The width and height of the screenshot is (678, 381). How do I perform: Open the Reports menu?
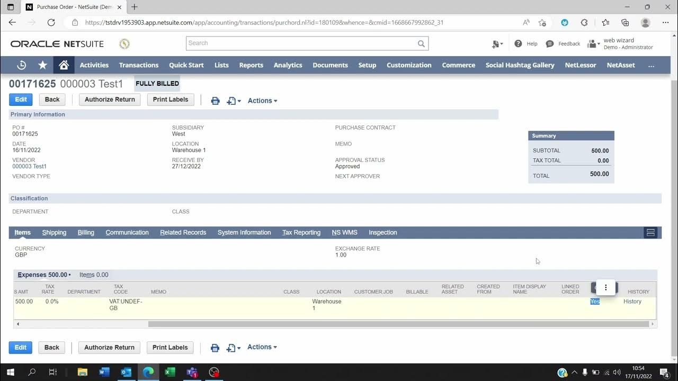click(251, 65)
